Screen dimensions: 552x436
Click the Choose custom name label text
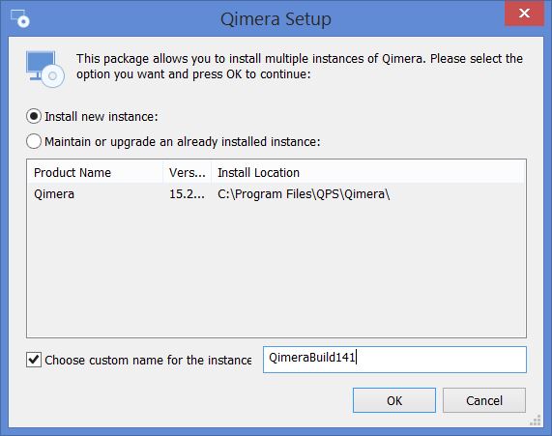148,360
